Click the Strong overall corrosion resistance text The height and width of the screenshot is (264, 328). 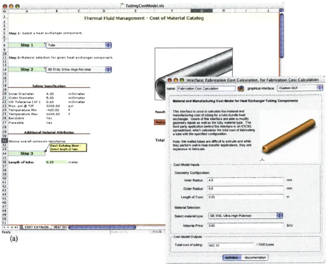coord(37,141)
